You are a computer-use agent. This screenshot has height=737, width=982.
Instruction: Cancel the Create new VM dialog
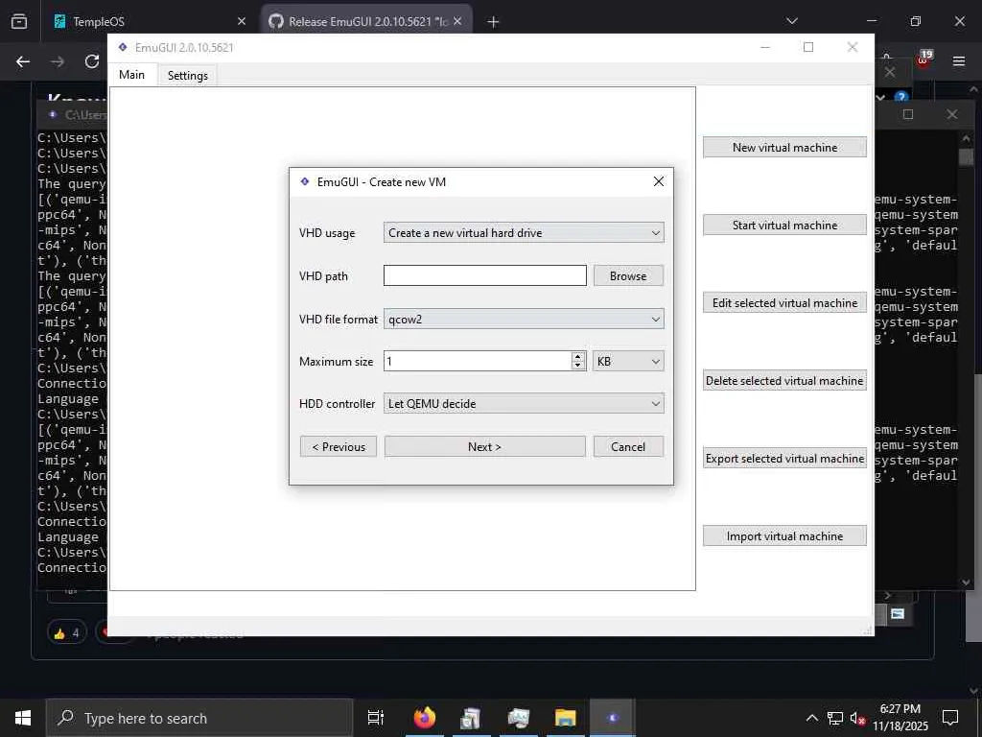point(628,447)
